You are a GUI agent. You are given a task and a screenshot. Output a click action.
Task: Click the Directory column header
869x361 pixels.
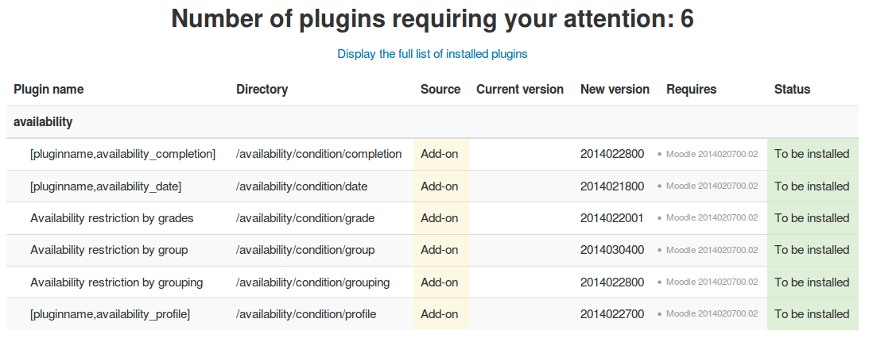262,90
